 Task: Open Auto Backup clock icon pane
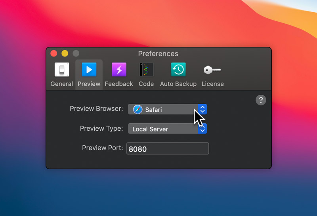[x=178, y=75]
